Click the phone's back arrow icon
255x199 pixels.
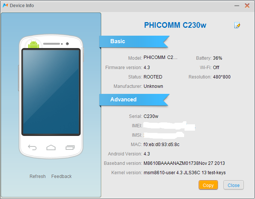point(32,148)
